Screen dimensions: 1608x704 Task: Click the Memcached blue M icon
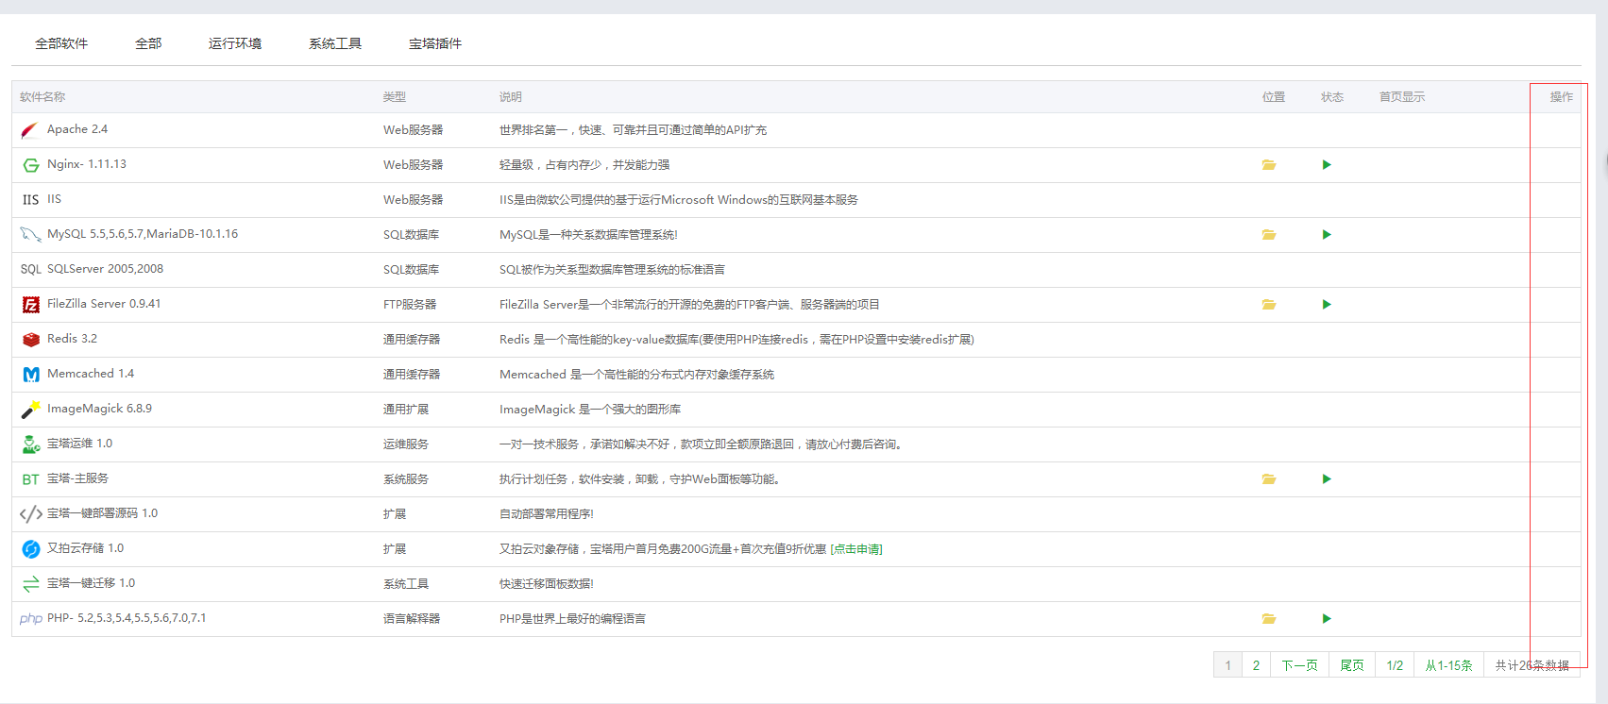click(x=30, y=375)
